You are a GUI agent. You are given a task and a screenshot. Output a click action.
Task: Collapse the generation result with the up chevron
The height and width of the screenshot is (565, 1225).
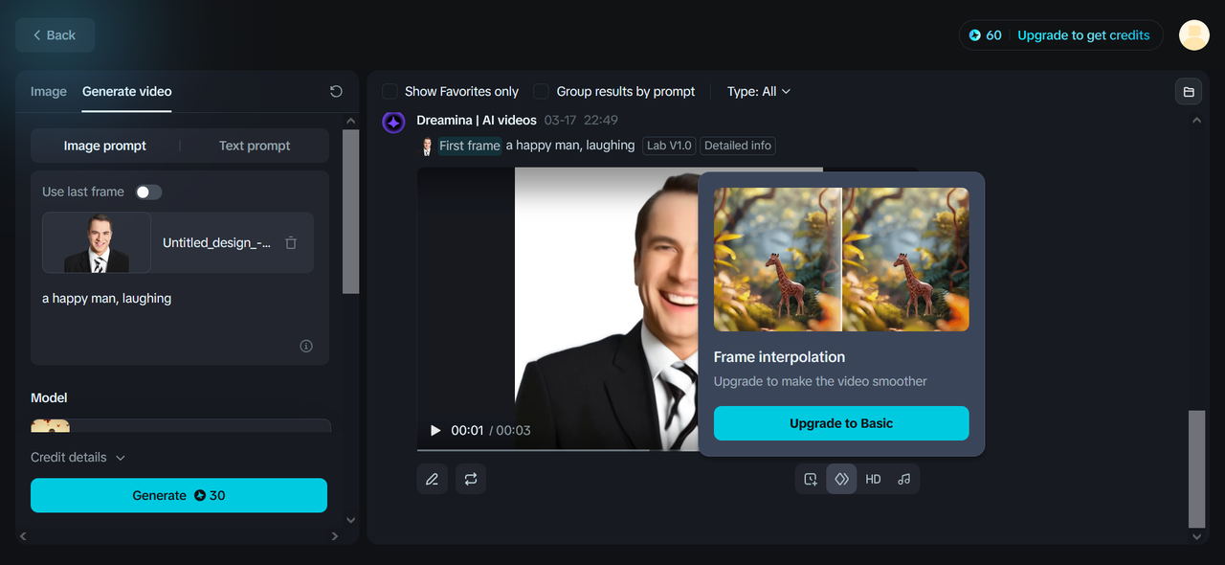pos(1196,121)
